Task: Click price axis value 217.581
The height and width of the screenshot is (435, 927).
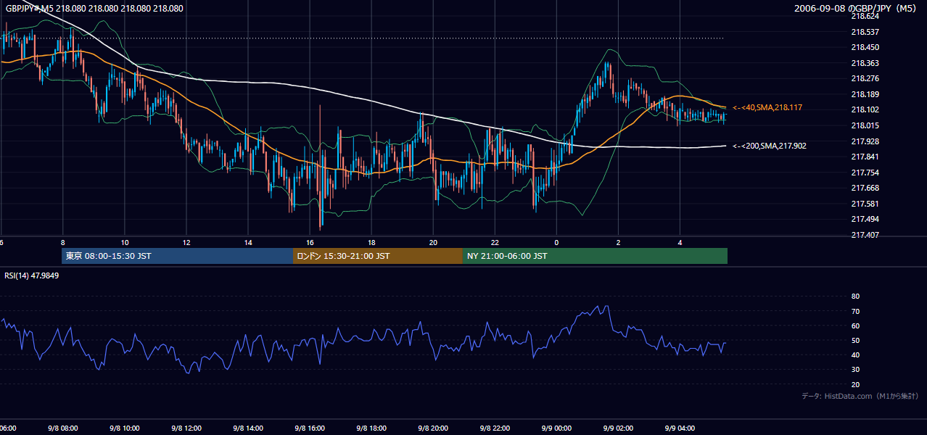Action: point(865,204)
